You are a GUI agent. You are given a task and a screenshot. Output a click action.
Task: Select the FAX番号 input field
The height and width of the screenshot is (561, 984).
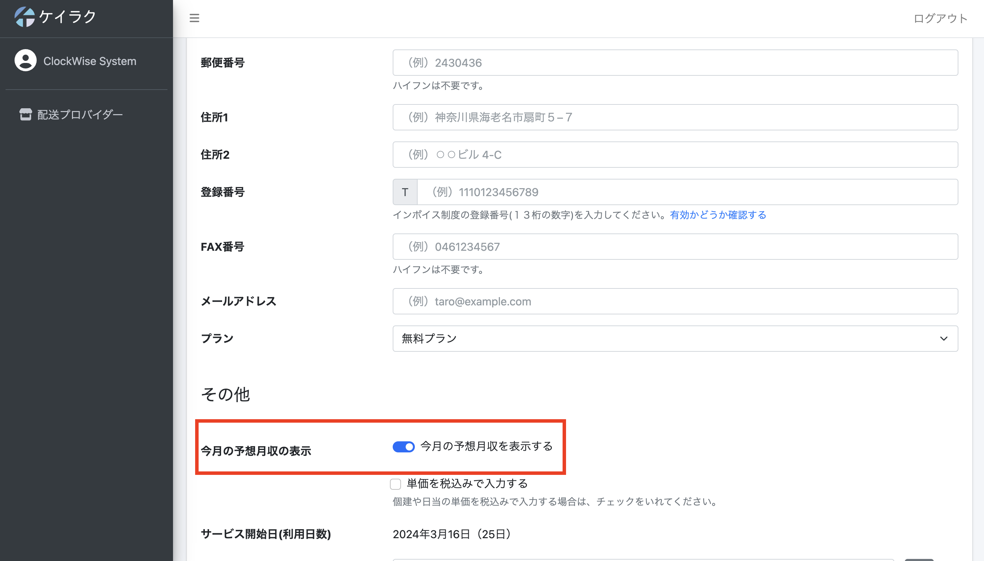(675, 247)
